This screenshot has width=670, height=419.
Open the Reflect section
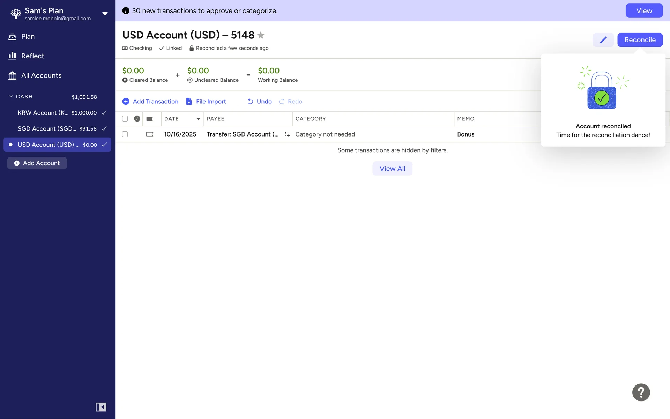tap(32, 56)
